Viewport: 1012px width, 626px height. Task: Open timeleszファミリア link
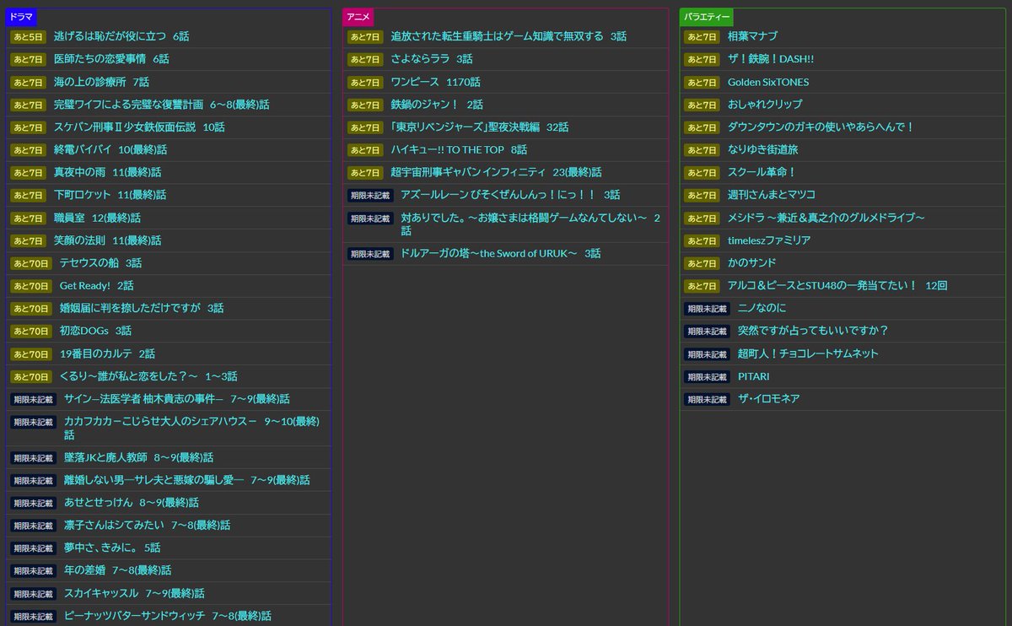(769, 240)
